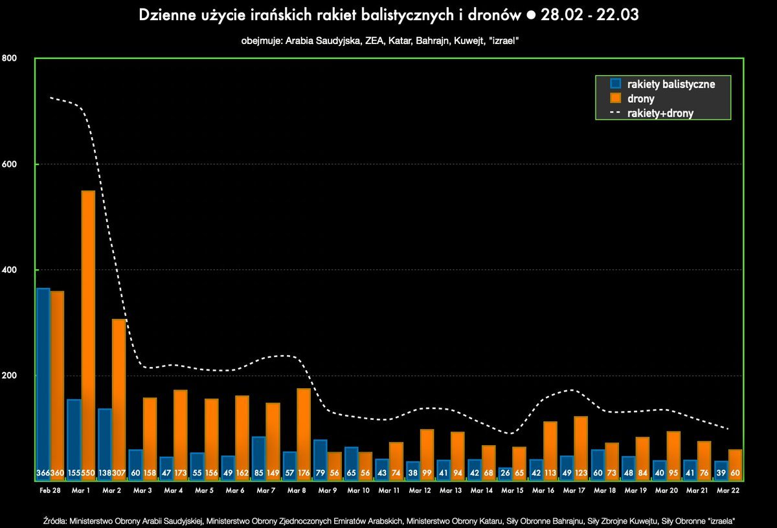The height and width of the screenshot is (528, 777).
Task: Click the '84' drone value for Mar 19
Action: 644,474
